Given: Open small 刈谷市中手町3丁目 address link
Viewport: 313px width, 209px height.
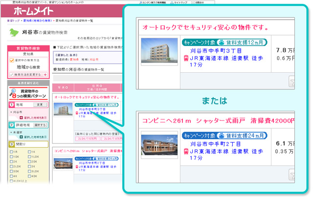Looking at the screenshot, I should (92, 109).
